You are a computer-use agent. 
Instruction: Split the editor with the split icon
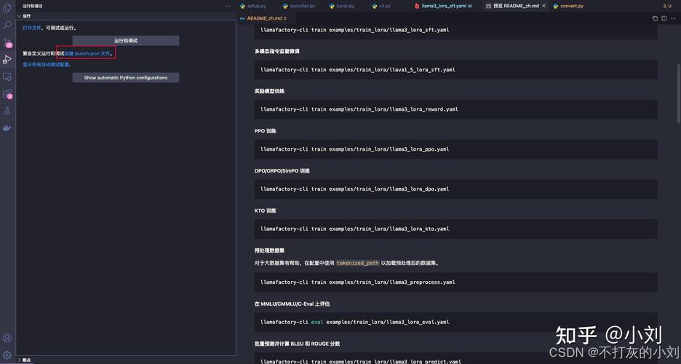click(x=664, y=18)
